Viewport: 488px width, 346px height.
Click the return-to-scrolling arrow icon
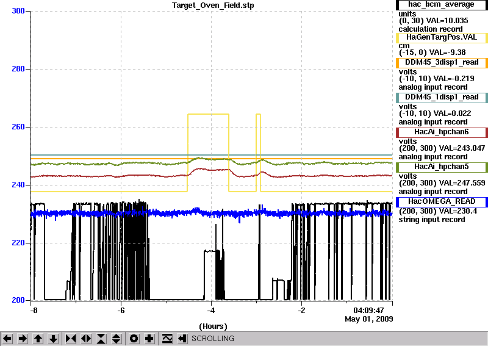click(x=182, y=339)
